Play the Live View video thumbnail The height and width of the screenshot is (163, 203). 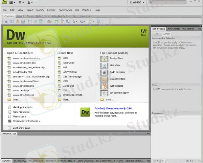pos(104,66)
